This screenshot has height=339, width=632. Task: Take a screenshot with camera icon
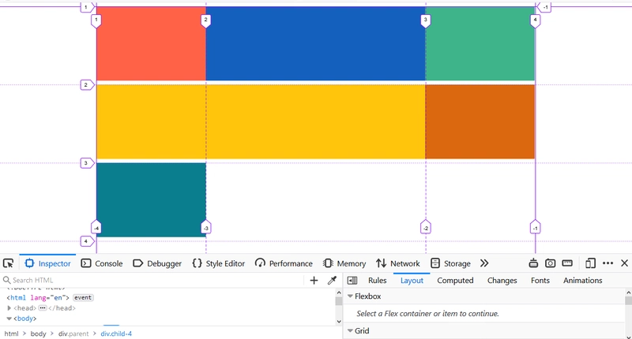click(550, 263)
